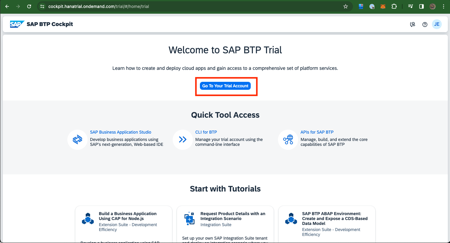Open the help question mark icon
The height and width of the screenshot is (243, 450).
click(425, 25)
